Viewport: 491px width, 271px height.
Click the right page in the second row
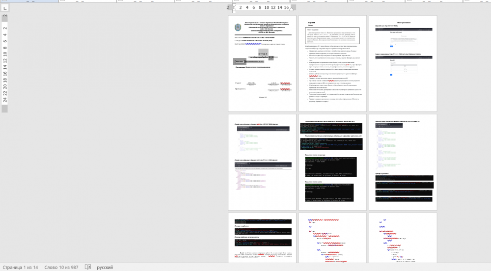[x=403, y=162]
